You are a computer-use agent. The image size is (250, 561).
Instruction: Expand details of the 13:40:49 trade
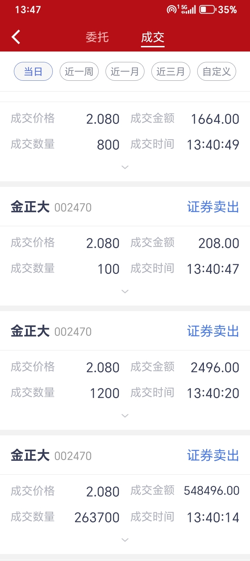point(125,167)
